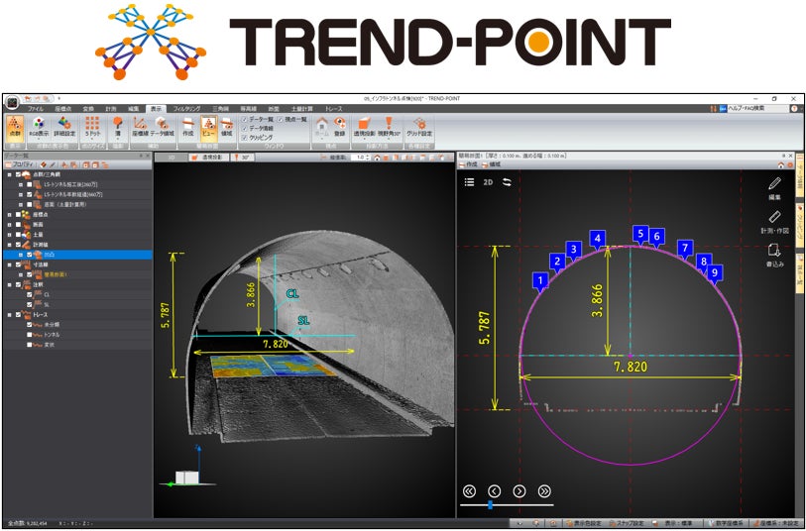Screen dimensions: 806x531
Task: Open the list menu icon in section view
Action: (469, 182)
